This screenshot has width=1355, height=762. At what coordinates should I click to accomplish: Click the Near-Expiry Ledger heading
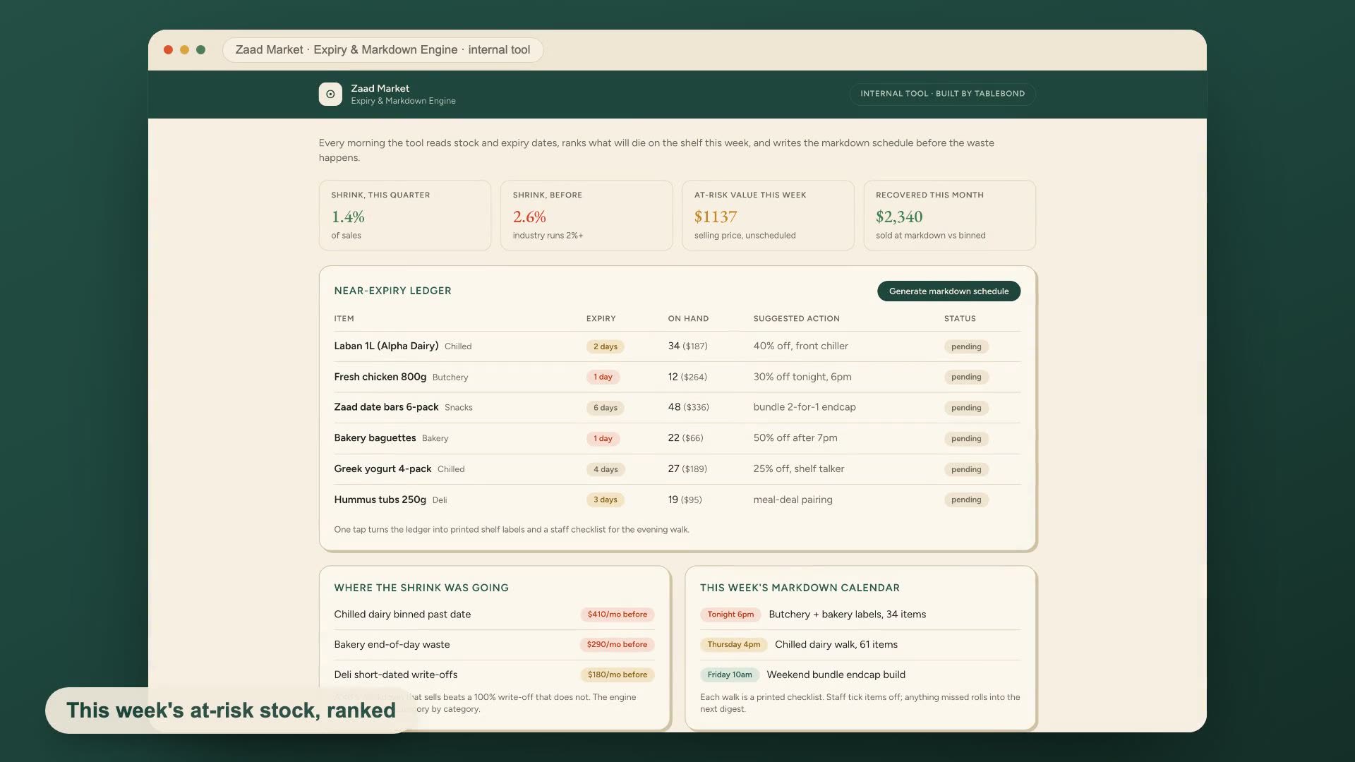click(392, 291)
